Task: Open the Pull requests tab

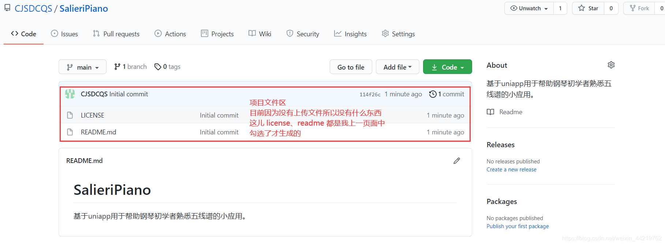Action: (116, 34)
